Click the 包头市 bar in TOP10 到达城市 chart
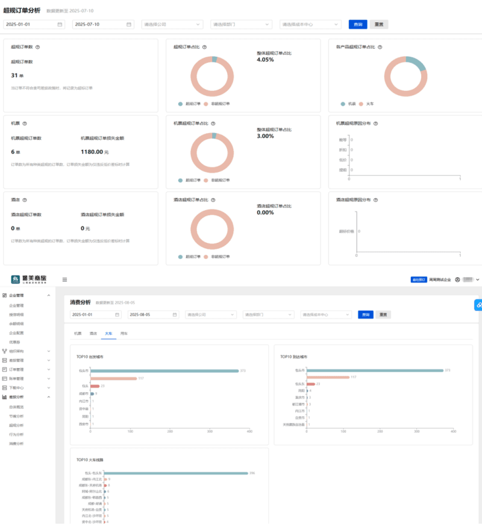The width and height of the screenshot is (482, 532). point(375,371)
